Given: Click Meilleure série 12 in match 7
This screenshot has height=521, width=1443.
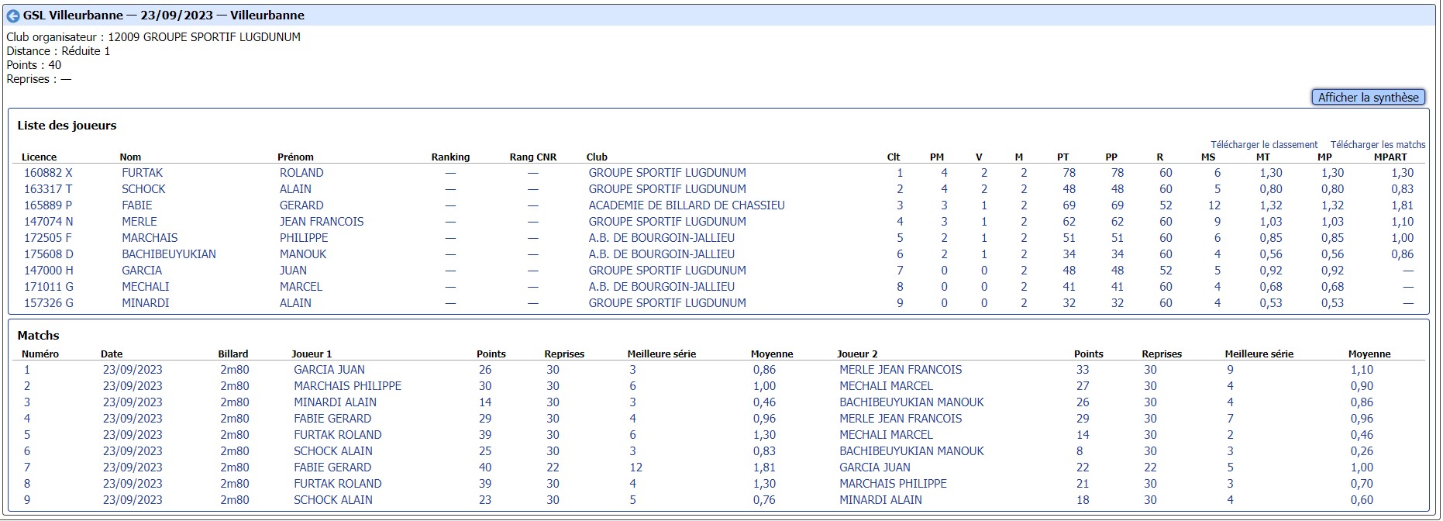Looking at the screenshot, I should click(x=635, y=468).
